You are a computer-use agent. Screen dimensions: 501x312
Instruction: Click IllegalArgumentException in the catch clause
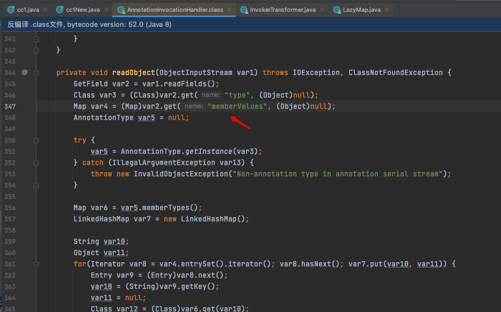point(164,162)
